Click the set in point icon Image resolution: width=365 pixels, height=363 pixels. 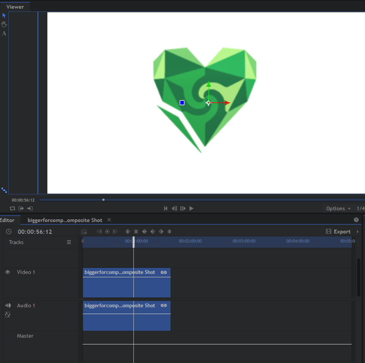pos(21,208)
